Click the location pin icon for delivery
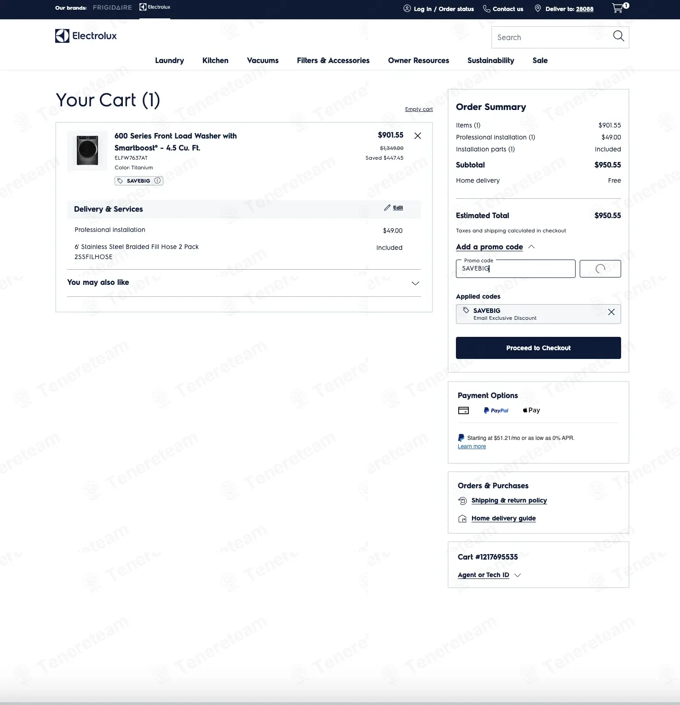Screen dimensions: 680x705 (537, 9)
